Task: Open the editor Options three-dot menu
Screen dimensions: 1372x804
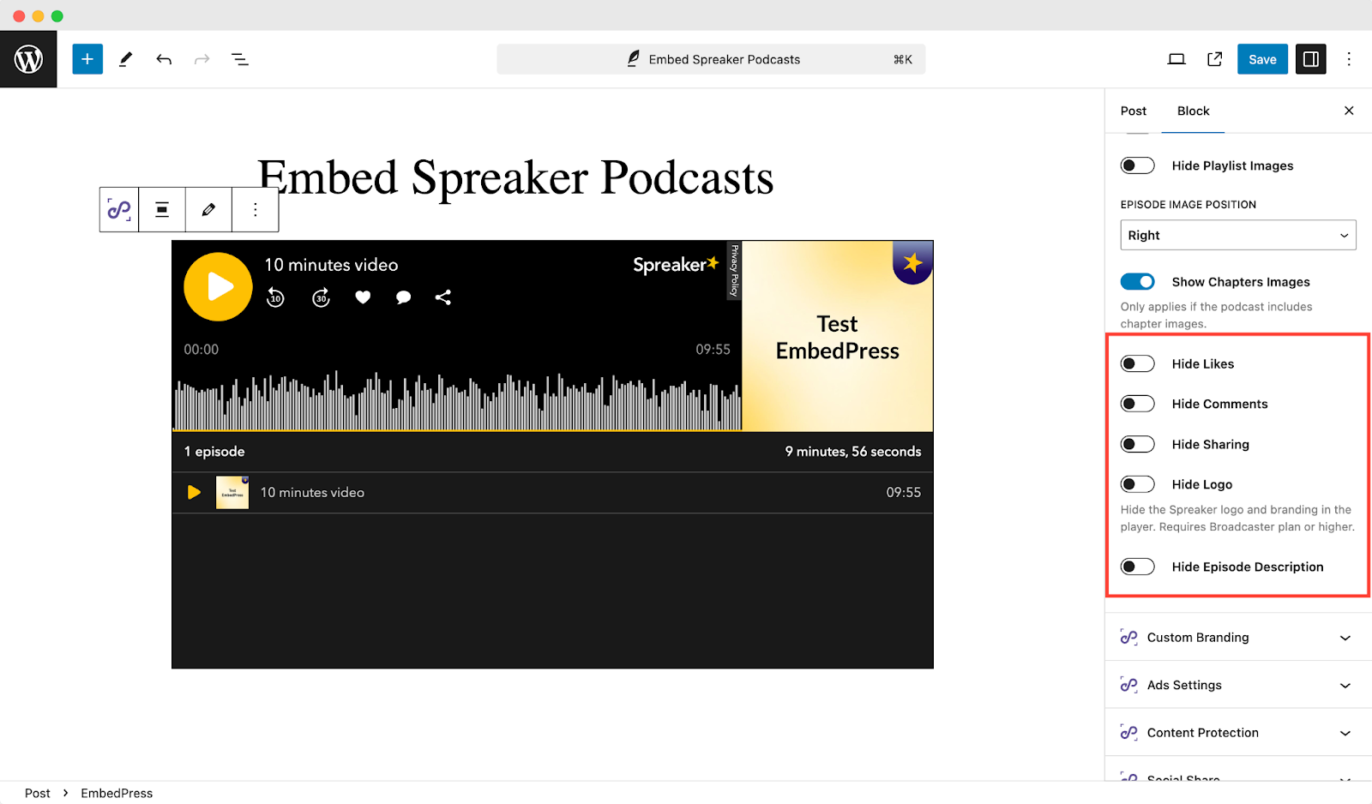Action: coord(1349,59)
